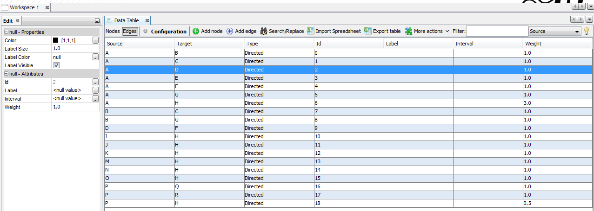This screenshot has height=211, width=594.
Task: Click the Weight cell showing 0.5
Action: coord(558,203)
